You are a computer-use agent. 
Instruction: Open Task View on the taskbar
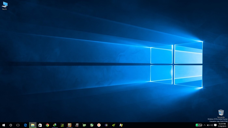point(18,125)
